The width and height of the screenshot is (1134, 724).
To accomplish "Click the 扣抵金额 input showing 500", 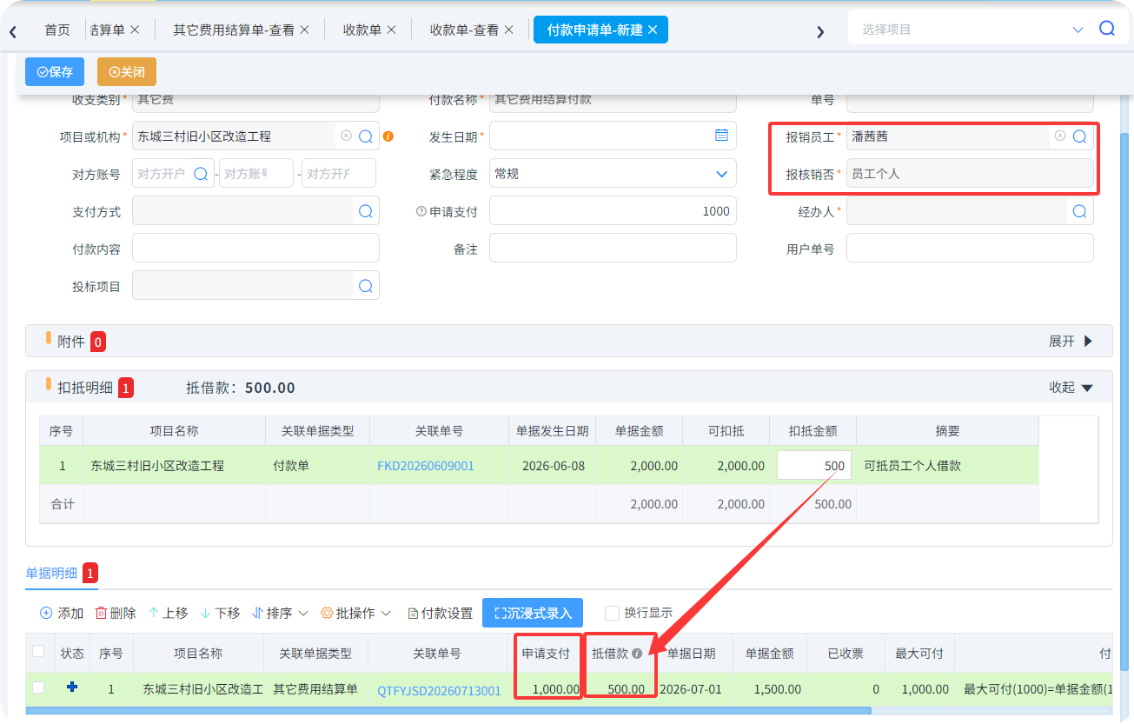I will tap(814, 465).
